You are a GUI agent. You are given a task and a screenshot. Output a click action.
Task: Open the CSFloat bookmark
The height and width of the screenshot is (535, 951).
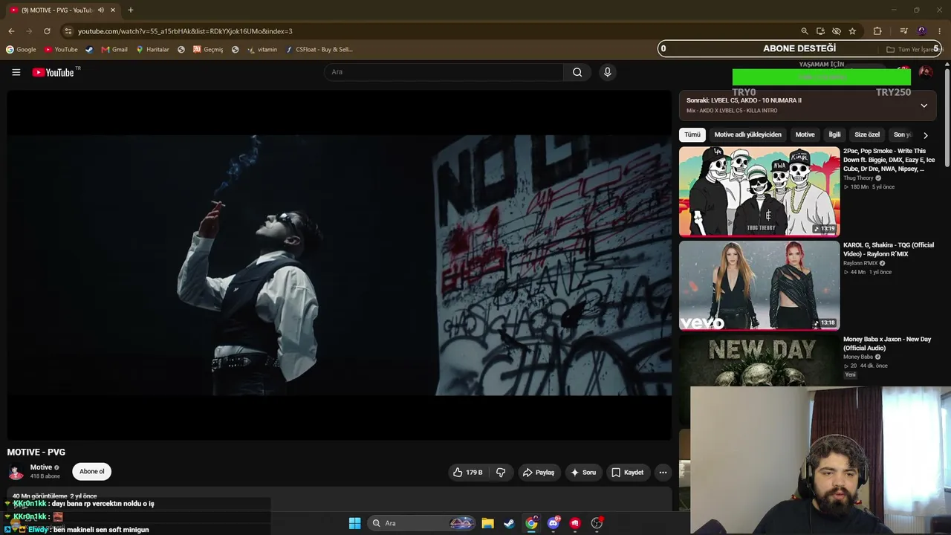319,50
